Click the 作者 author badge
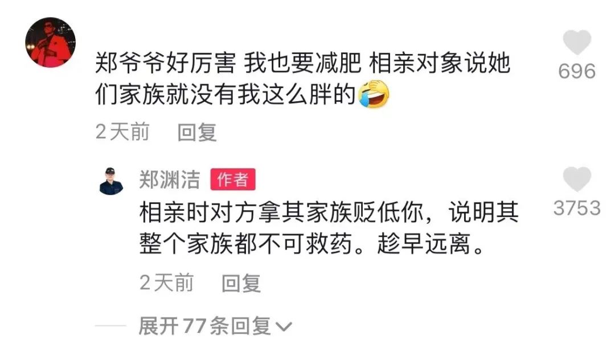This screenshot has height=346, width=615. click(233, 180)
